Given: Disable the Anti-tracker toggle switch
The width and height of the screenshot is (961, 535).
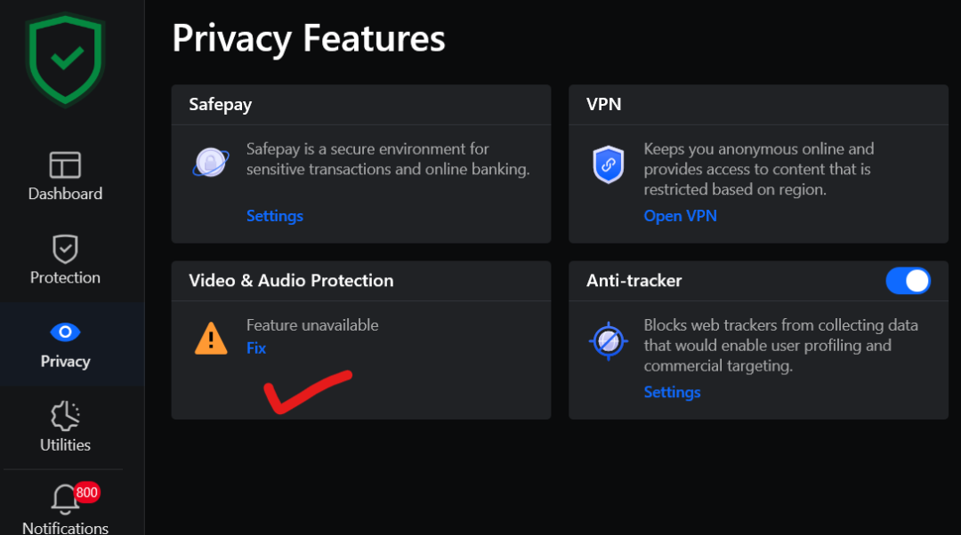Looking at the screenshot, I should tap(908, 281).
